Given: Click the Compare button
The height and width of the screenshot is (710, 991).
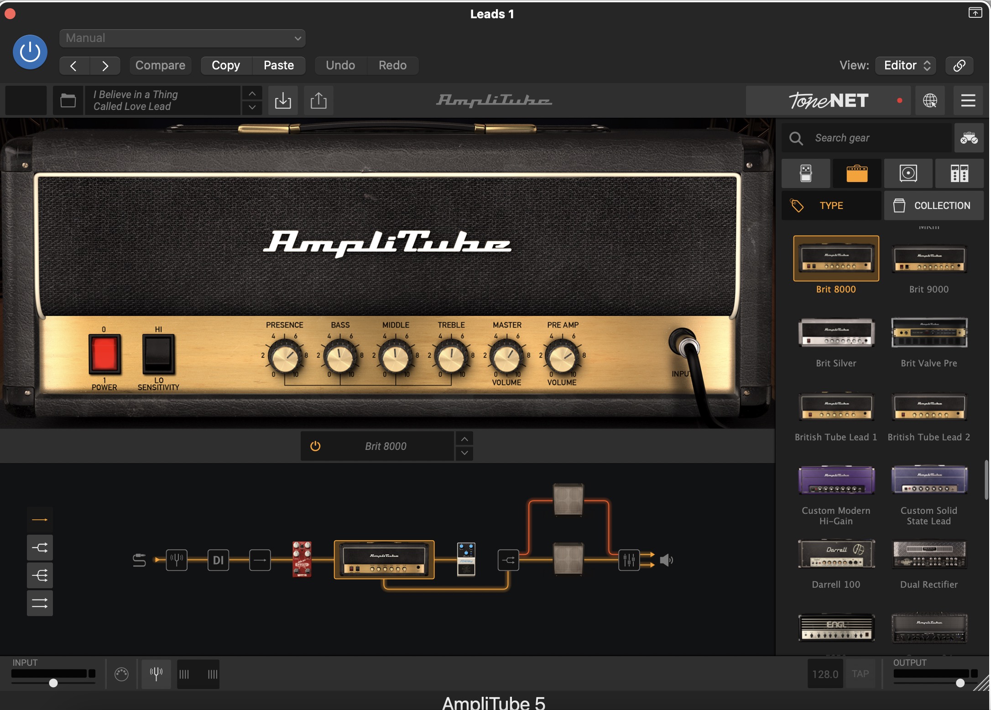Looking at the screenshot, I should 160,65.
